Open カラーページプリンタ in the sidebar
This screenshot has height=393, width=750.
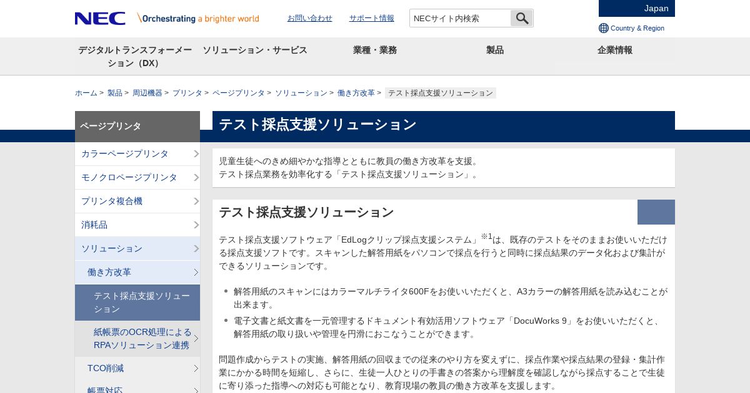137,153
